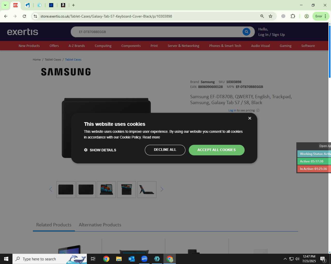
Task: Click Accept All Cookies button
Action: [x=216, y=150]
